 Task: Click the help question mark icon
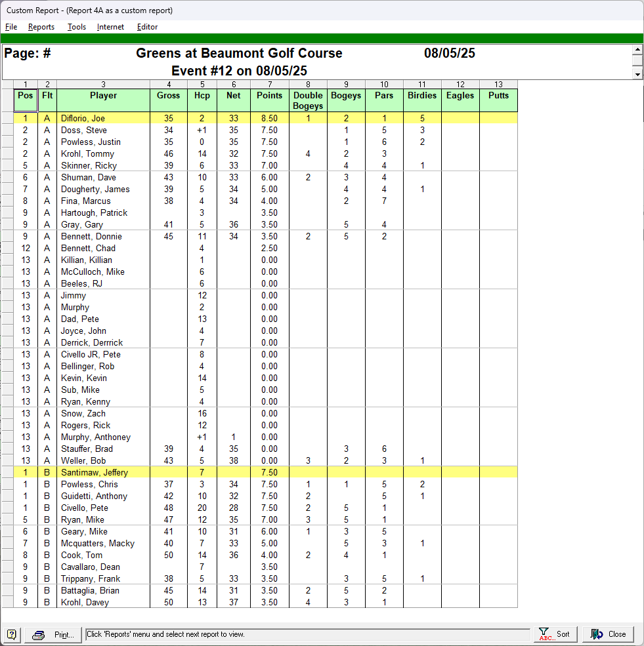coord(12,634)
